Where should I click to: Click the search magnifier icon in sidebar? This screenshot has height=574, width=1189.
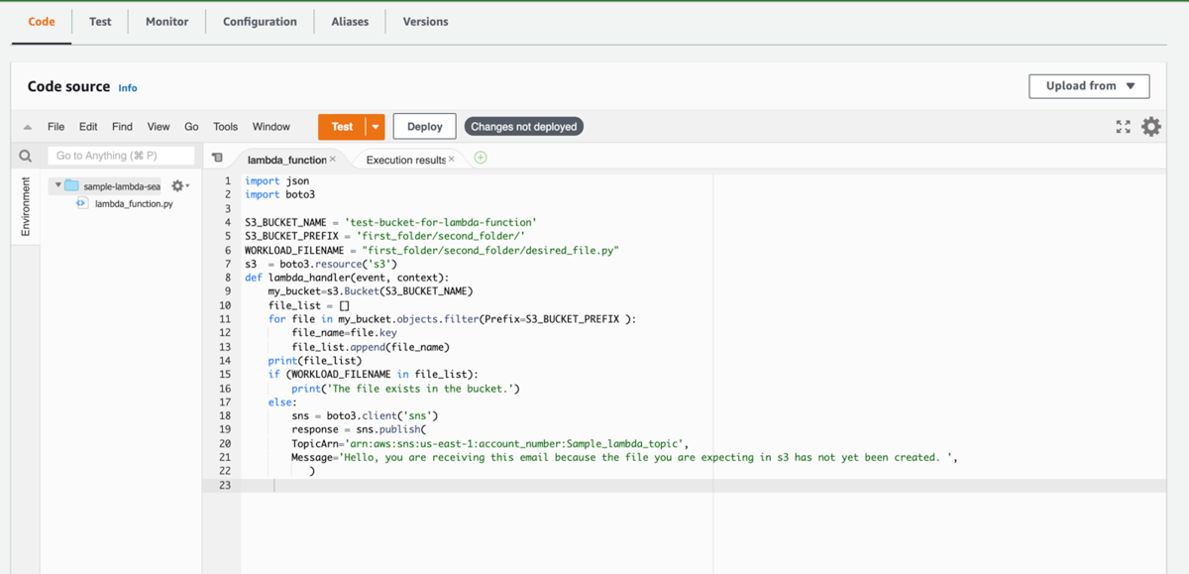coord(26,156)
